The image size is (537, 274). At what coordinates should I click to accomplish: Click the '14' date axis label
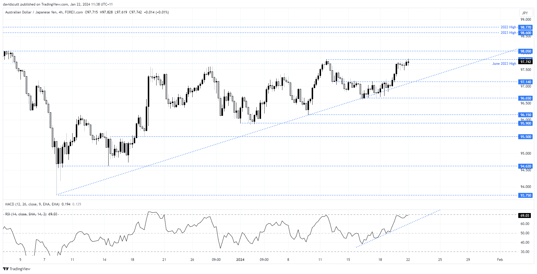(x=104, y=260)
